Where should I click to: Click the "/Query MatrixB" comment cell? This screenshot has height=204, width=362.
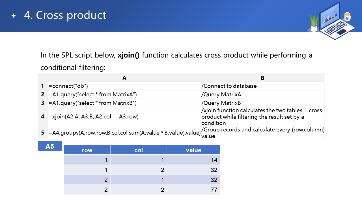(262, 103)
